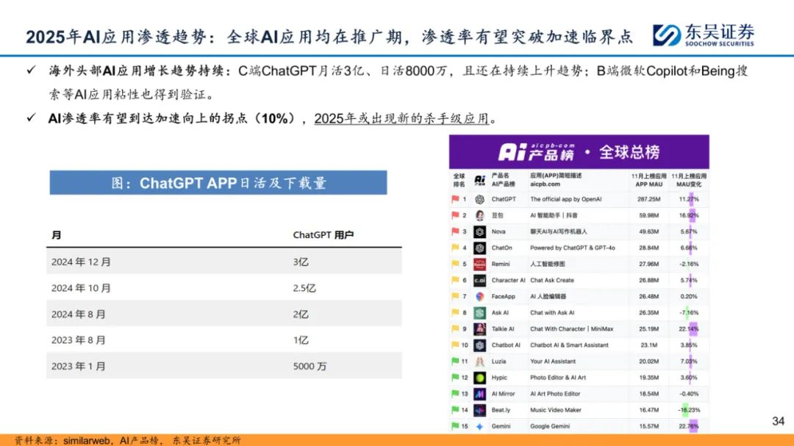
Task: Click the ChatOn app icon
Action: pos(479,248)
